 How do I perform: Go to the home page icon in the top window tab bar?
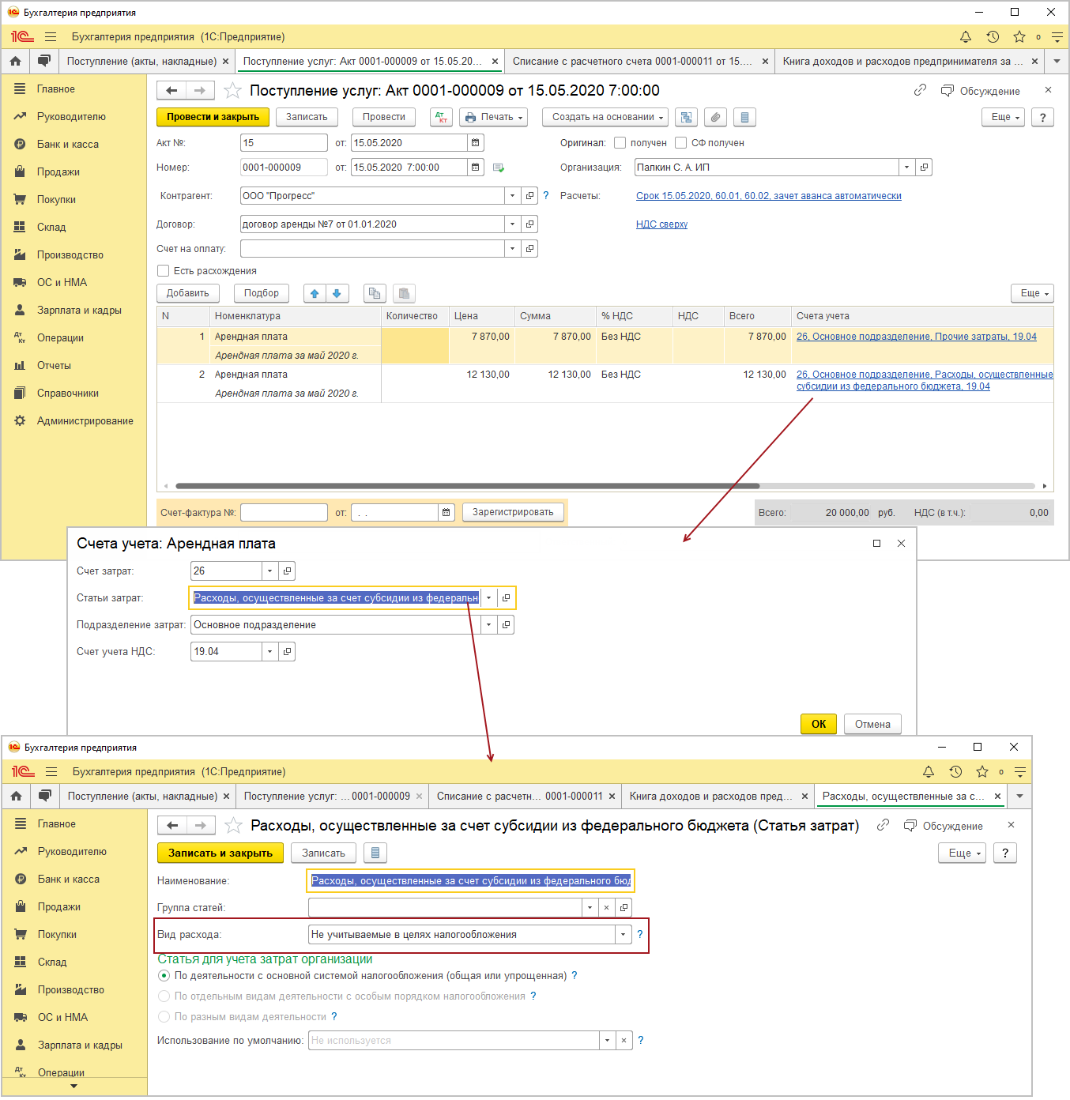(x=15, y=61)
